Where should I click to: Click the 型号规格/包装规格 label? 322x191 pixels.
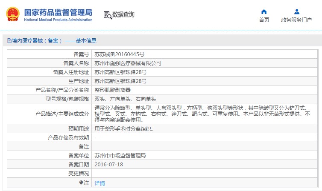coord(67,99)
